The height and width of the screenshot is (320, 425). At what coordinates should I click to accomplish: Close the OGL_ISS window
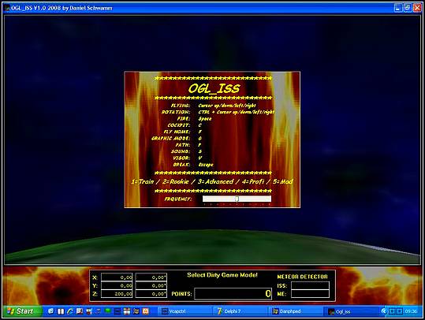tap(417, 8)
